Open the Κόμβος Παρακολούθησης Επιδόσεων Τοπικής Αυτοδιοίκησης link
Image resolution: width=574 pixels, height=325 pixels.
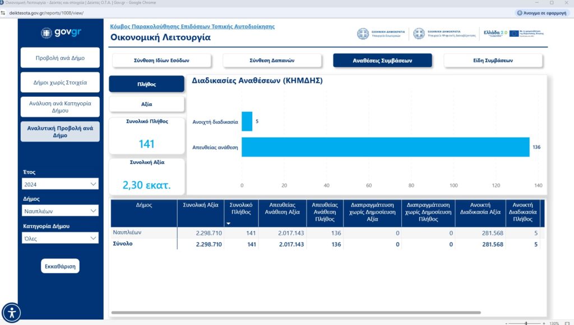click(192, 26)
